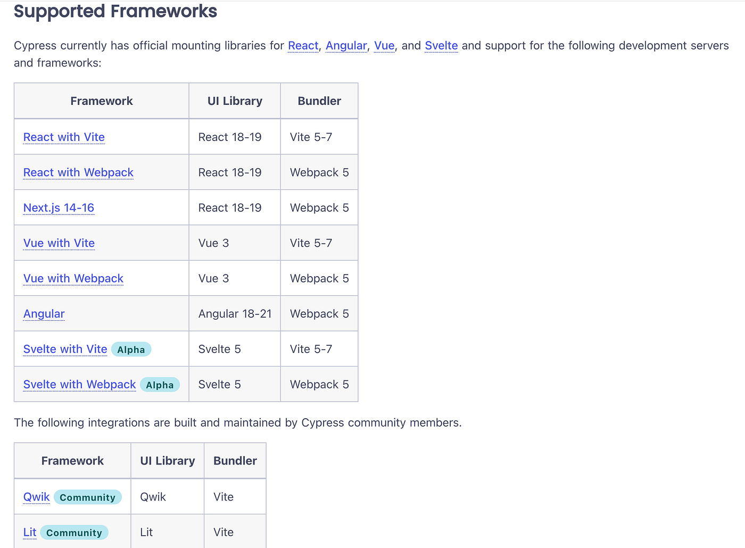Go to the Next.js 14-16 link
The height and width of the screenshot is (548, 745).
[x=59, y=208]
